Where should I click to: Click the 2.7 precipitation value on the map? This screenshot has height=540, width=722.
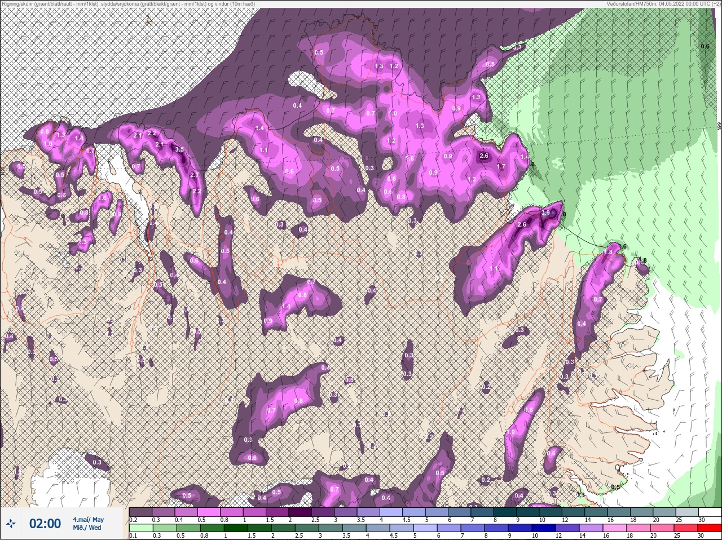pyautogui.click(x=195, y=175)
